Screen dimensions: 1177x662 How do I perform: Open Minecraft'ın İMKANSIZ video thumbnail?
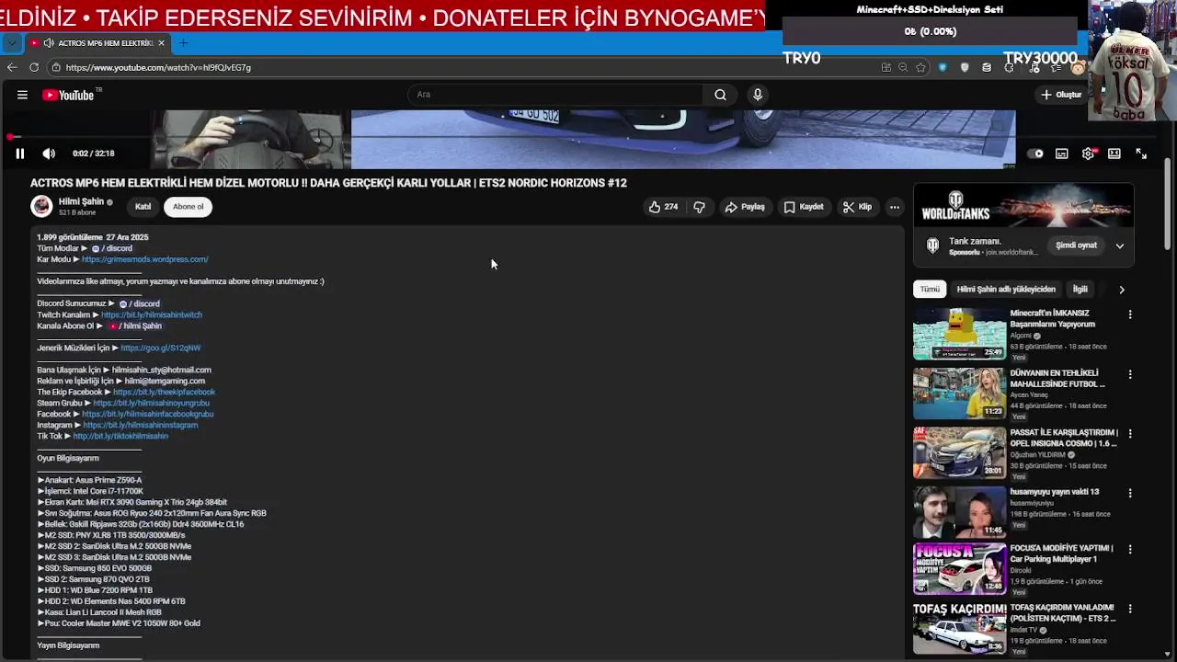pos(959,333)
